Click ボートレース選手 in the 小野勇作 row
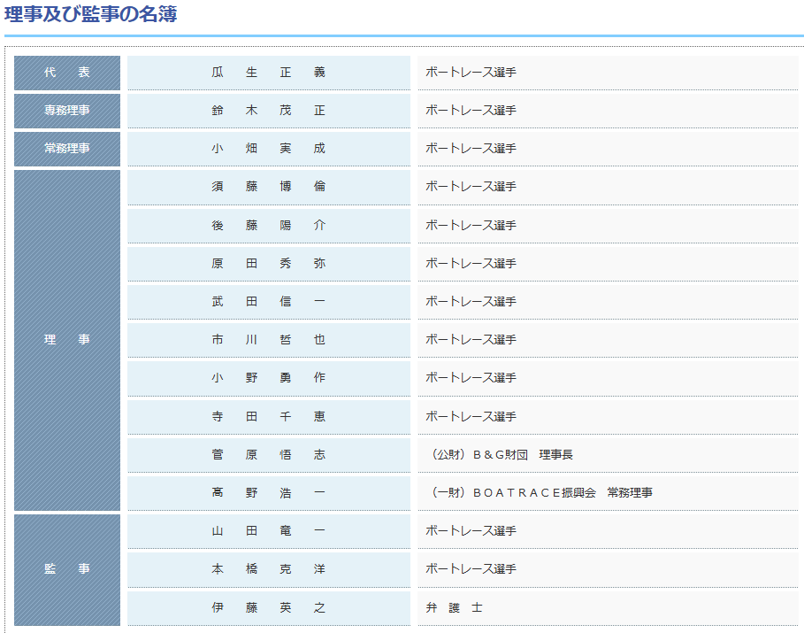The image size is (804, 633). 471,378
